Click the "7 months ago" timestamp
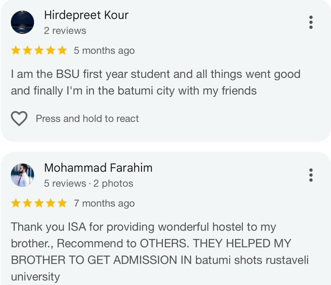Screen dimensions: 331x285 click(104, 204)
